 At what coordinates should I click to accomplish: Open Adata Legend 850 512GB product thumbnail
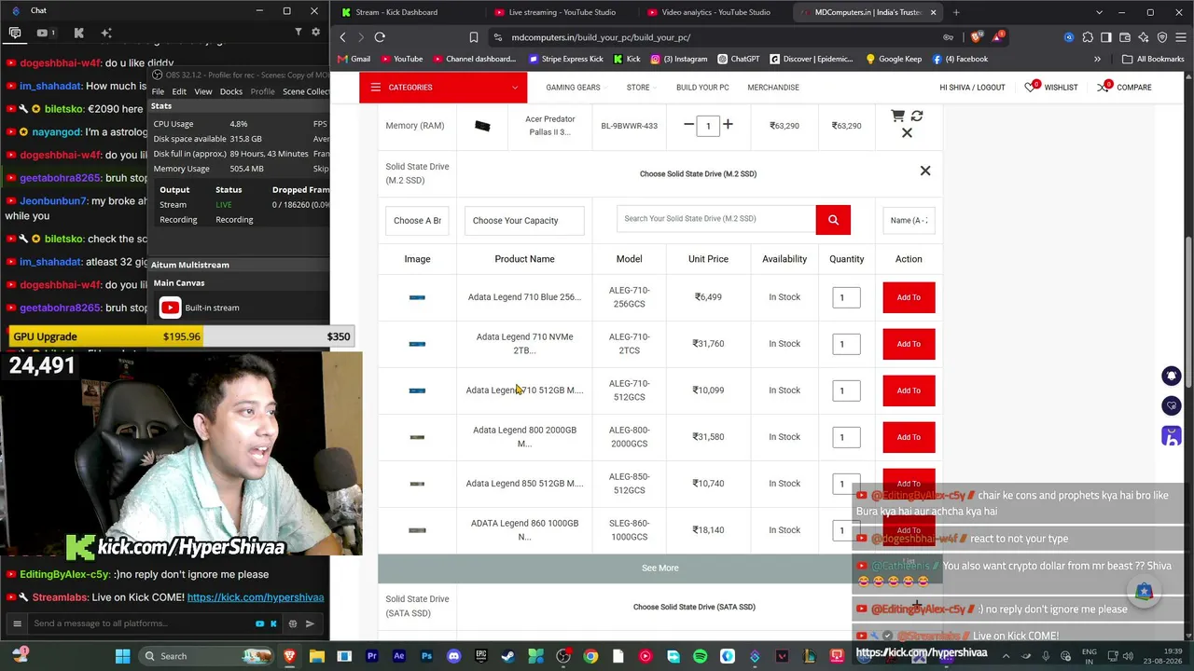coord(417,484)
